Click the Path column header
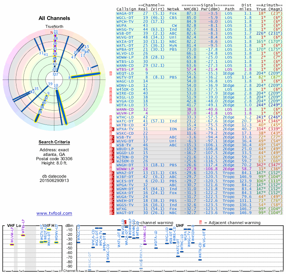Image resolution: width=286 pixels, height=274 pixels. pyautogui.click(x=230, y=9)
